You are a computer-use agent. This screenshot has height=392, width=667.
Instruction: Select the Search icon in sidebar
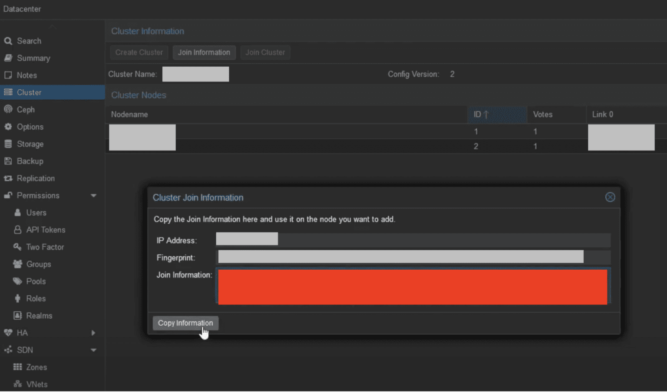click(8, 40)
